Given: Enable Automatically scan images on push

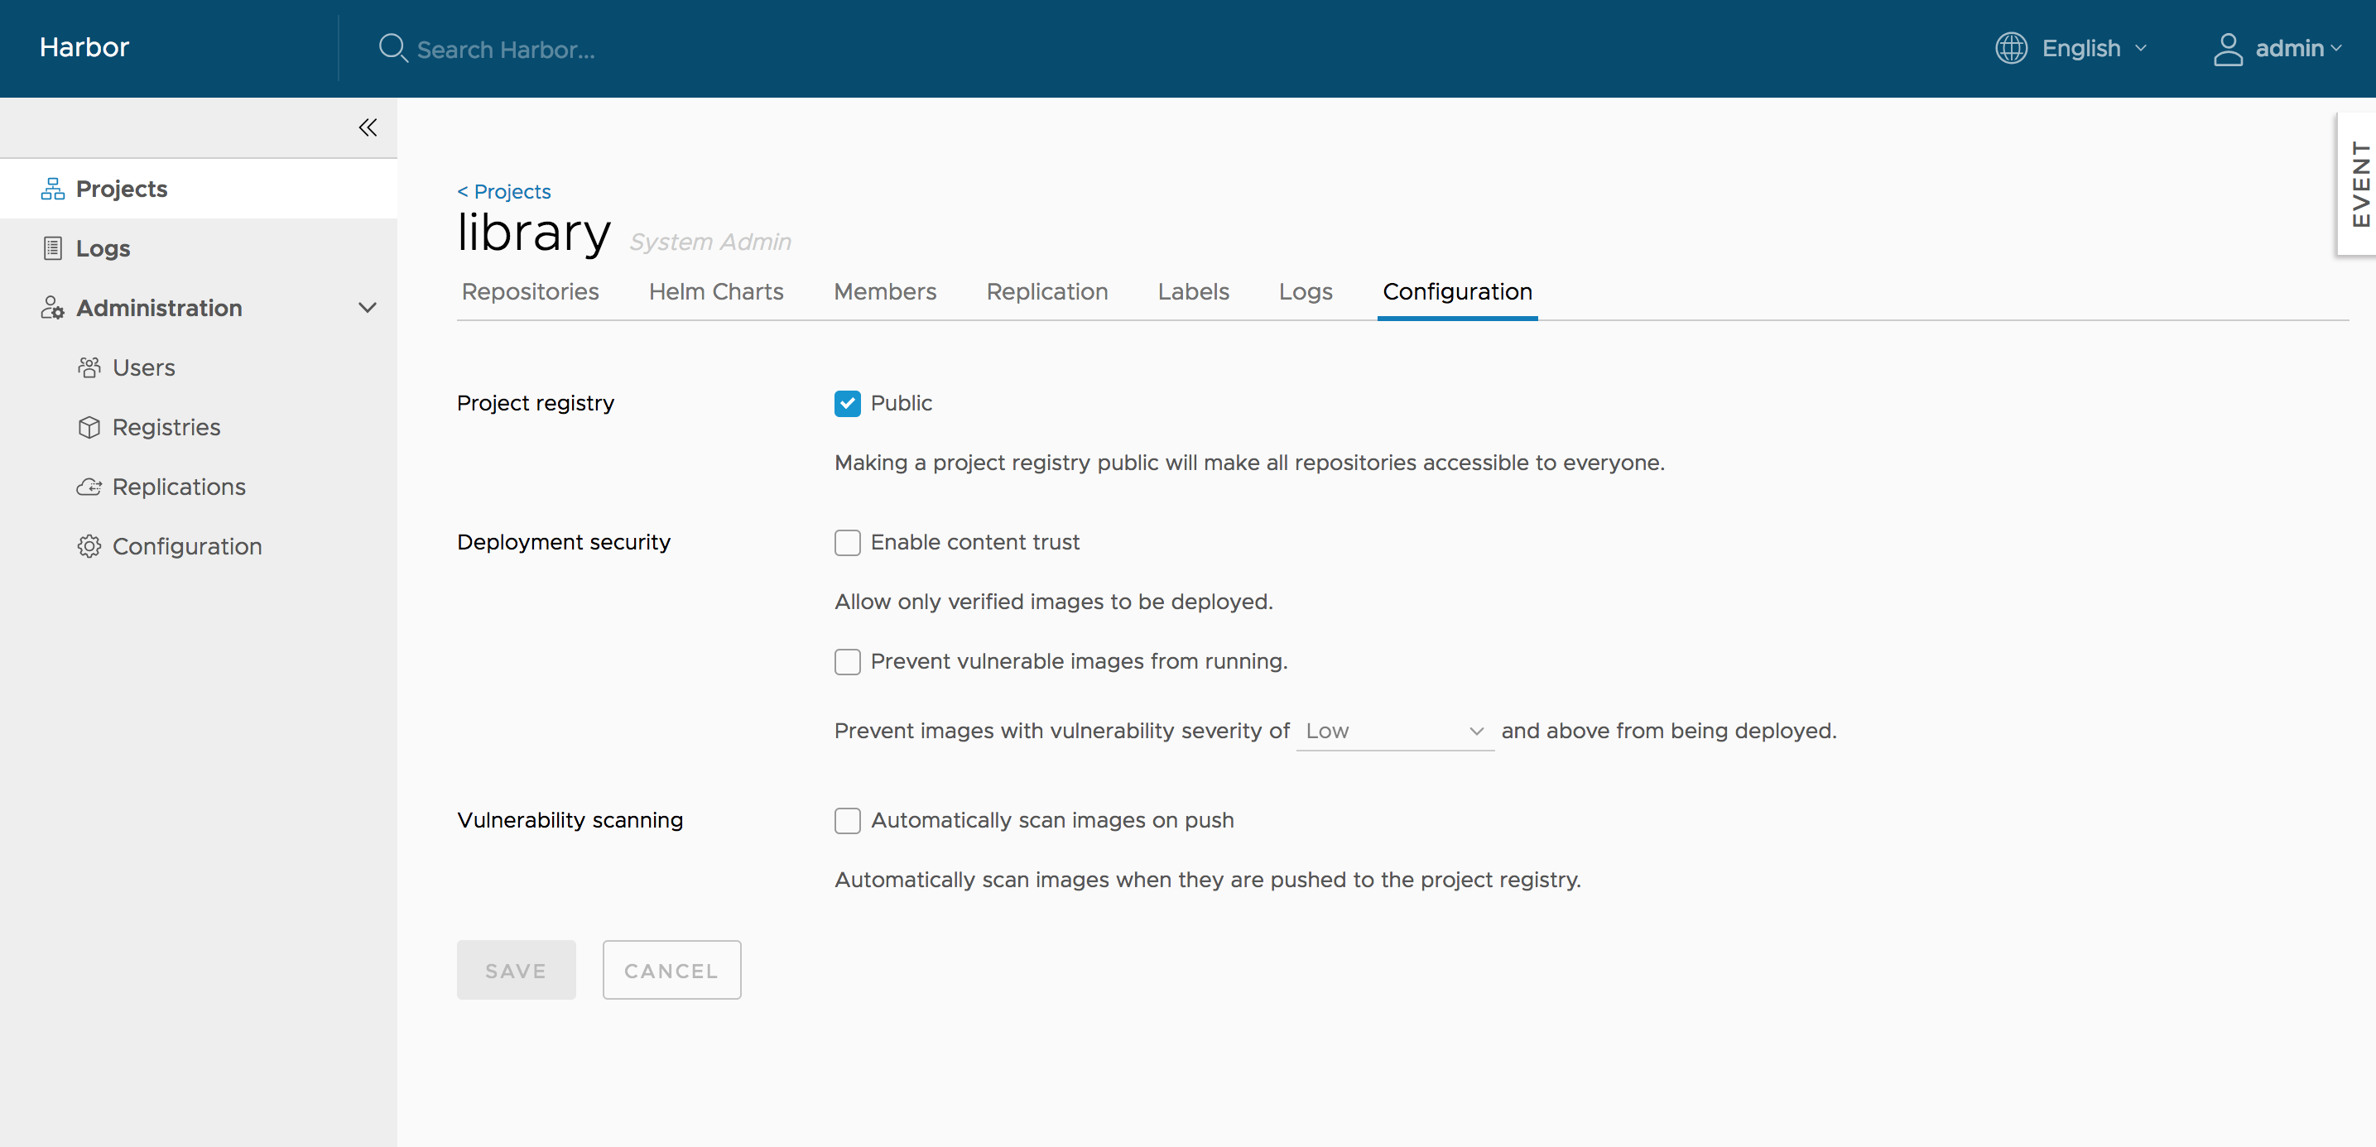Looking at the screenshot, I should (x=847, y=821).
